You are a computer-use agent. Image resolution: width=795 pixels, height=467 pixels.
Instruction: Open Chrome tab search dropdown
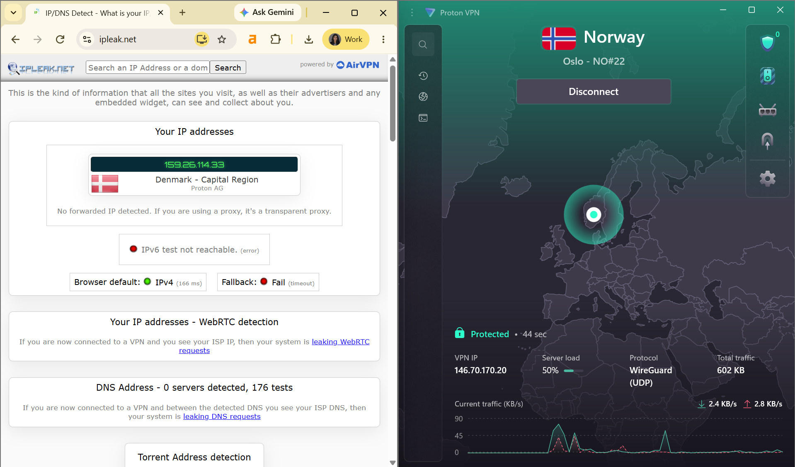point(13,13)
